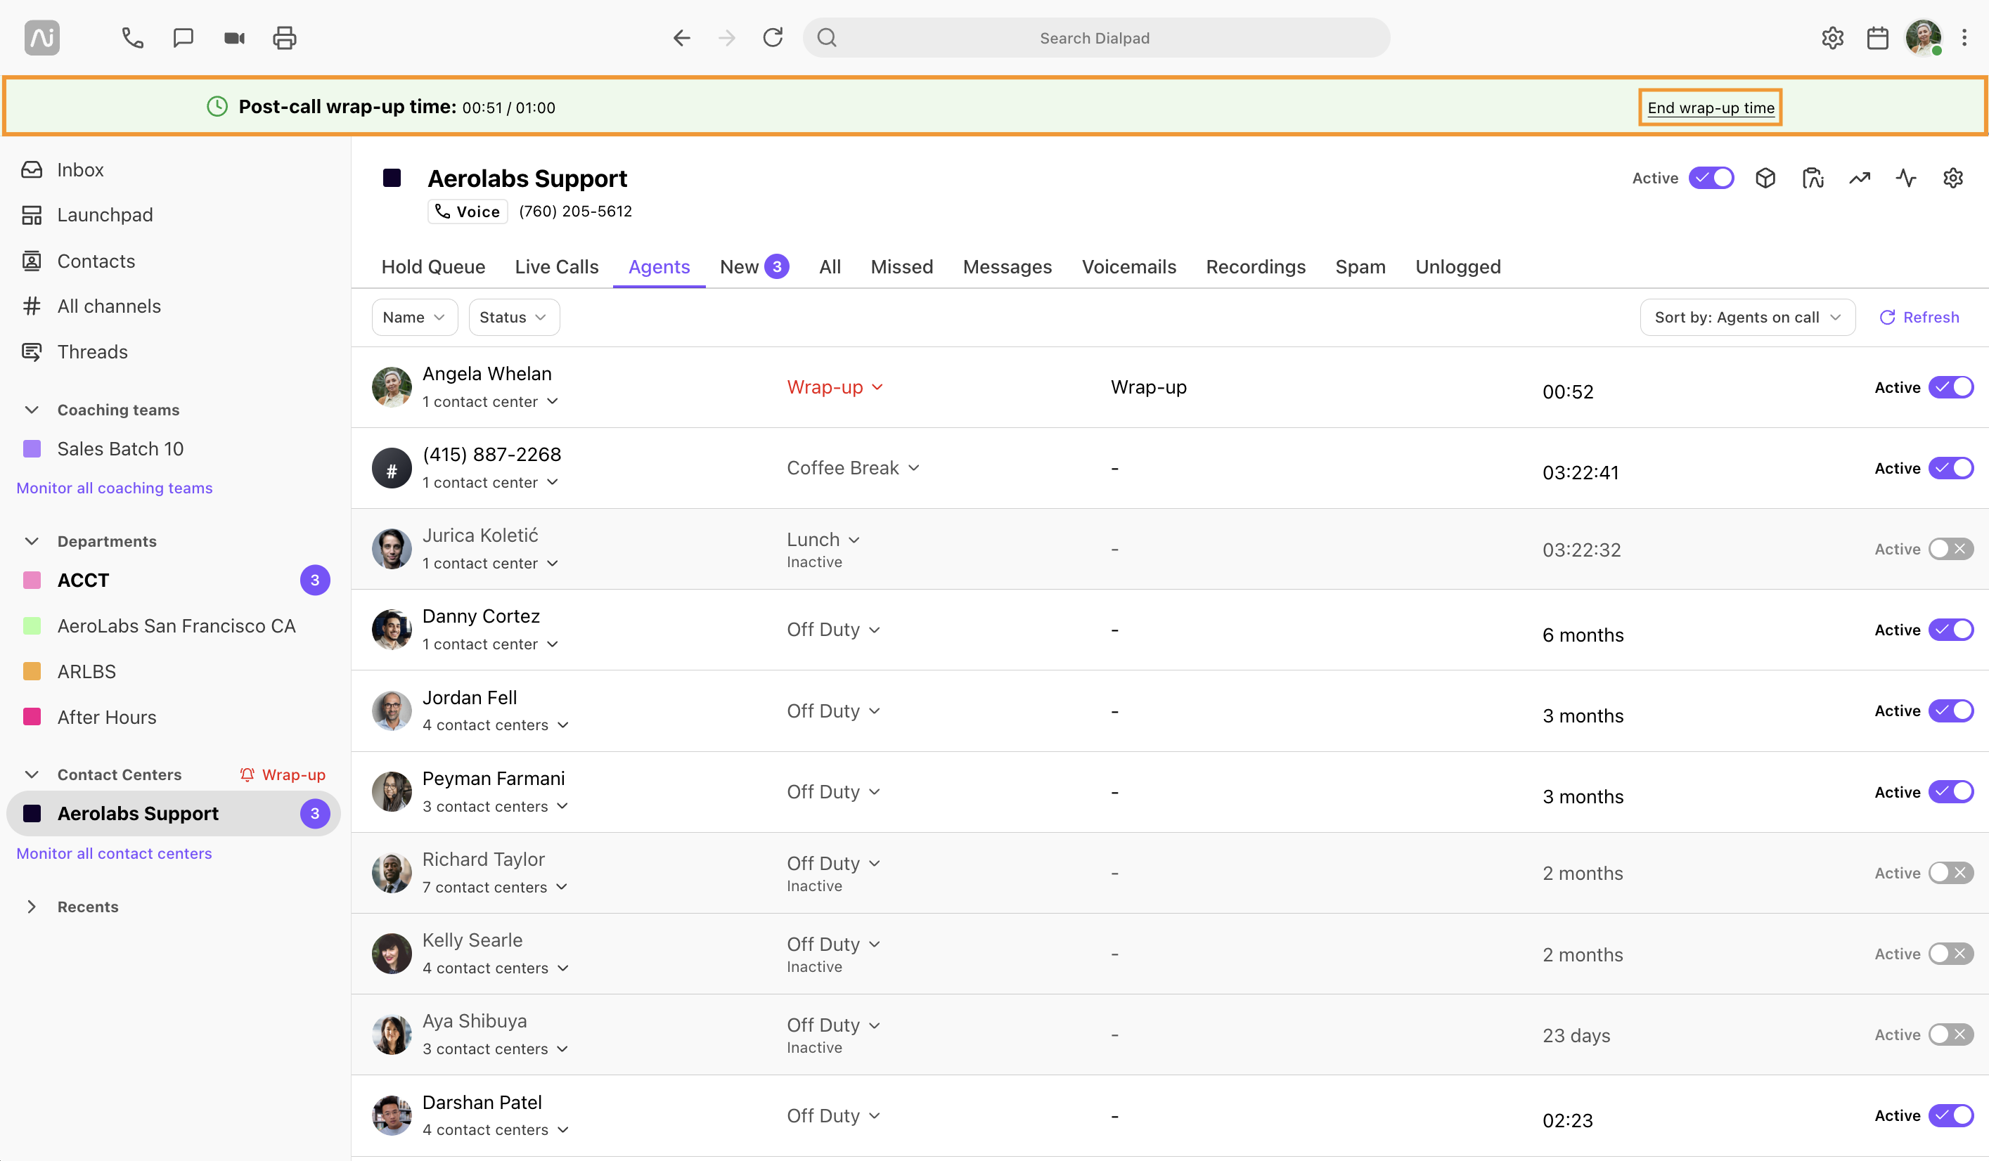Viewport: 1989px width, 1161px height.
Task: Collapse the Coaching teams section
Action: pyautogui.click(x=32, y=409)
